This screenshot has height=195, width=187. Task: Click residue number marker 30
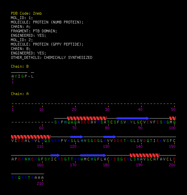click(107, 109)
